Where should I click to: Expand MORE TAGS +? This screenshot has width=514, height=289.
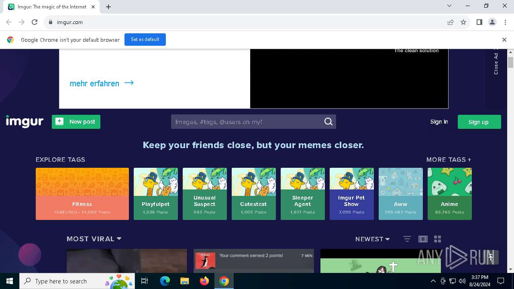449,159
